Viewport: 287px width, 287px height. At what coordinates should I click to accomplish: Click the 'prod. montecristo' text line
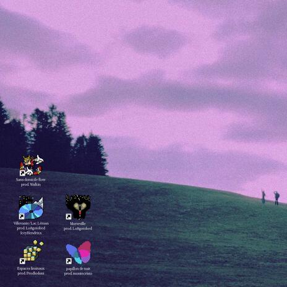[x=78, y=273]
